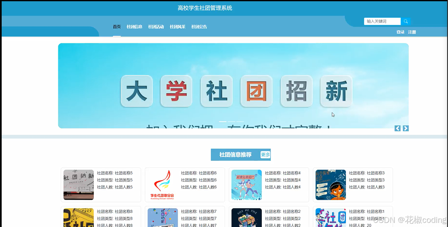The width and height of the screenshot is (448, 227).
Task: Open the 社团活动 navigation tab
Action: [x=156, y=27]
